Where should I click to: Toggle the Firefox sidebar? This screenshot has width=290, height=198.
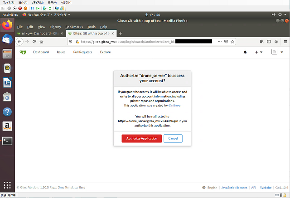click(269, 42)
